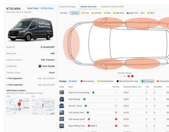The image size is (169, 132).
Task: Open Right Sliding Door thumbnail image
Action: click(x=62, y=126)
